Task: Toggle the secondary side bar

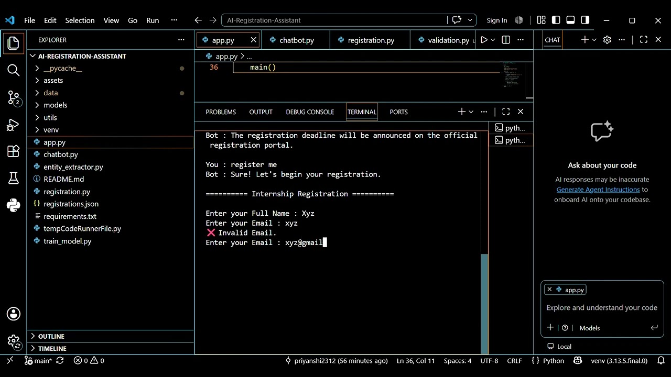Action: tap(586, 20)
